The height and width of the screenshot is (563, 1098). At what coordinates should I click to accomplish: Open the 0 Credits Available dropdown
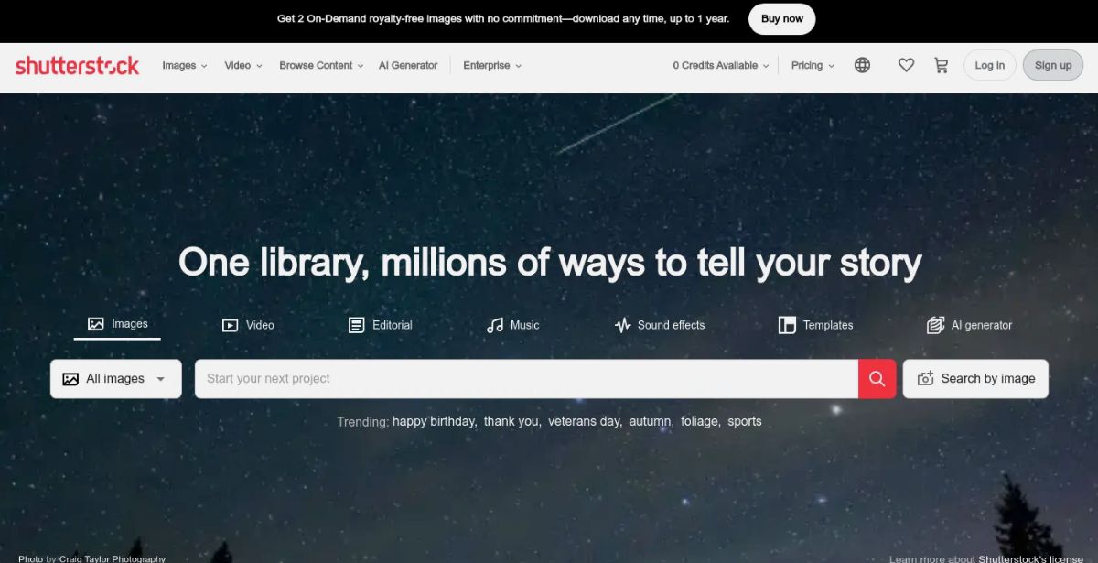click(721, 65)
